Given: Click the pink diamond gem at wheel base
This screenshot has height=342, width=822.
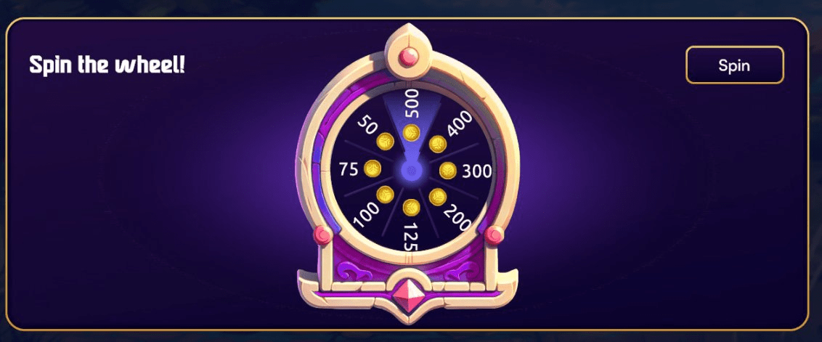Looking at the screenshot, I should pyautogui.click(x=410, y=294).
